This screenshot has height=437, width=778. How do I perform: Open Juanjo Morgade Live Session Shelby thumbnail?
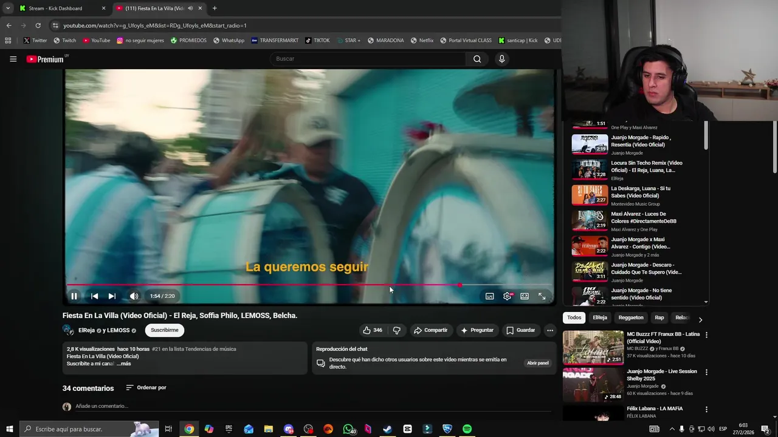click(x=593, y=384)
